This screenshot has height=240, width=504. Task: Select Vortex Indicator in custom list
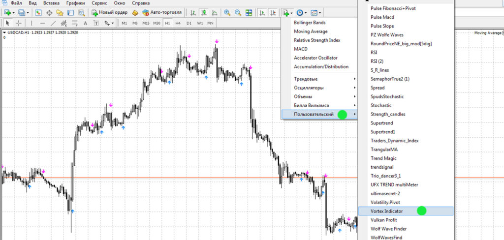pos(406,211)
